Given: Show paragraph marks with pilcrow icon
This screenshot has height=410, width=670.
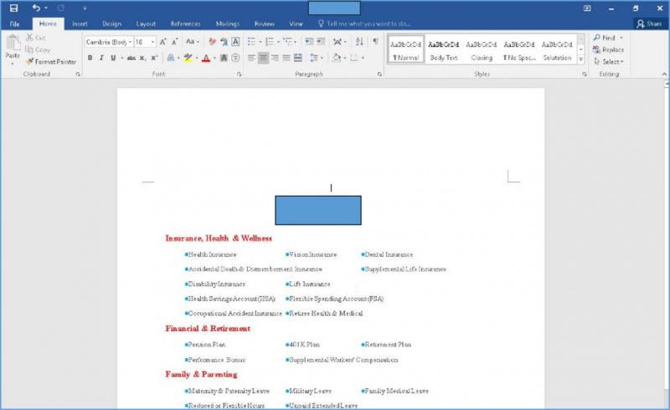Looking at the screenshot, I should click(x=374, y=41).
